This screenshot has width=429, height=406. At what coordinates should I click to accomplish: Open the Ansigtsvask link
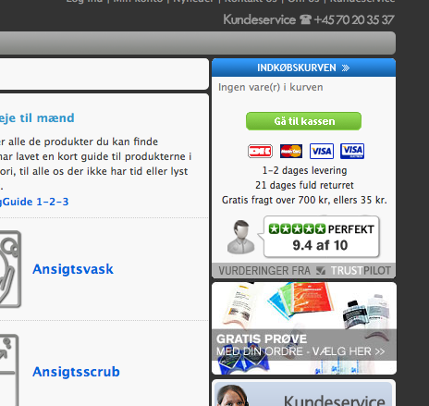[x=73, y=269]
